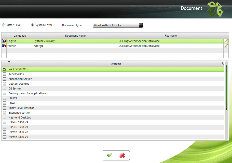
Task: Enable the Exchange Server checkbox
Action: (4, 113)
